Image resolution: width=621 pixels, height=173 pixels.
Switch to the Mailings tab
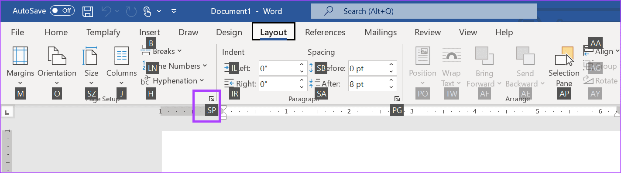click(x=381, y=32)
